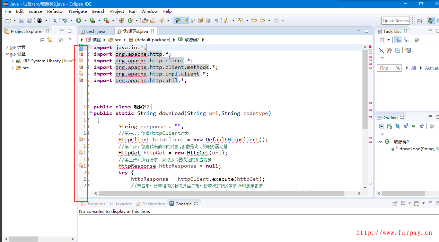The height and width of the screenshot is (242, 439).
Task: Open the Refactor menu
Action: [x=55, y=11]
